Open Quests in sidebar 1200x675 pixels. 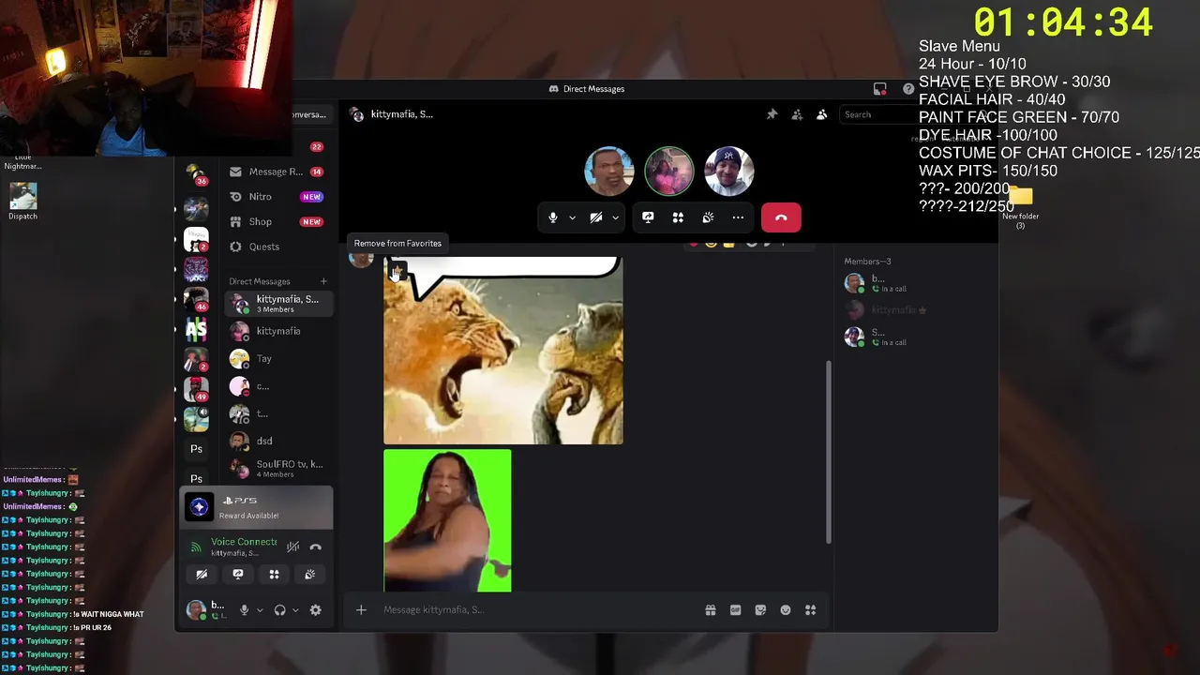pos(277,247)
